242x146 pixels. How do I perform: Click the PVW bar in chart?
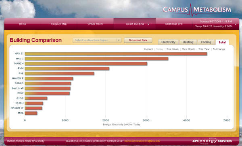pyautogui.click(x=47, y=93)
